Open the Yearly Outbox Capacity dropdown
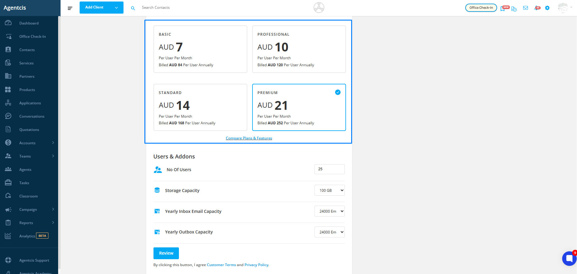Image resolution: width=577 pixels, height=274 pixels. (330, 232)
